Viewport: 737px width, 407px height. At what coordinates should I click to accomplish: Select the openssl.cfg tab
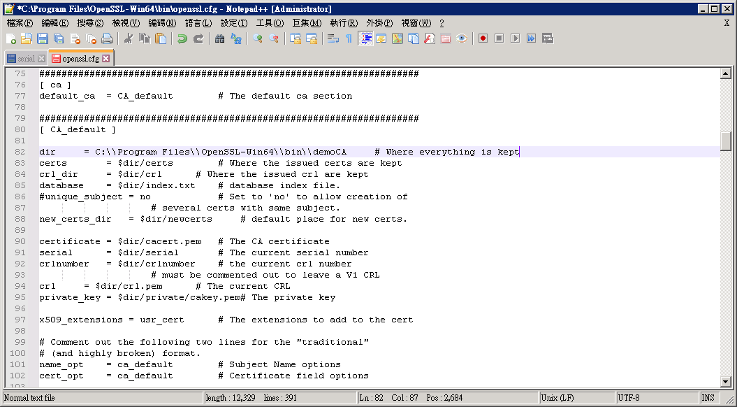[81, 58]
